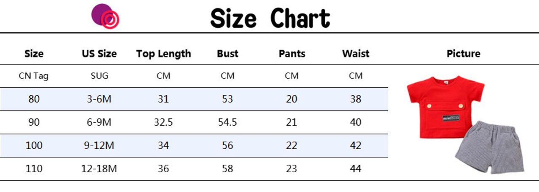Viewport: 539px width, 192px height.
Task: Click the 9-12M US size cell
Action: click(x=99, y=145)
